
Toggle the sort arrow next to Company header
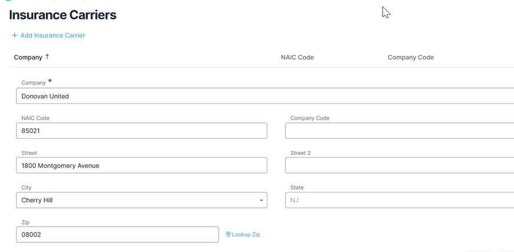(x=47, y=57)
